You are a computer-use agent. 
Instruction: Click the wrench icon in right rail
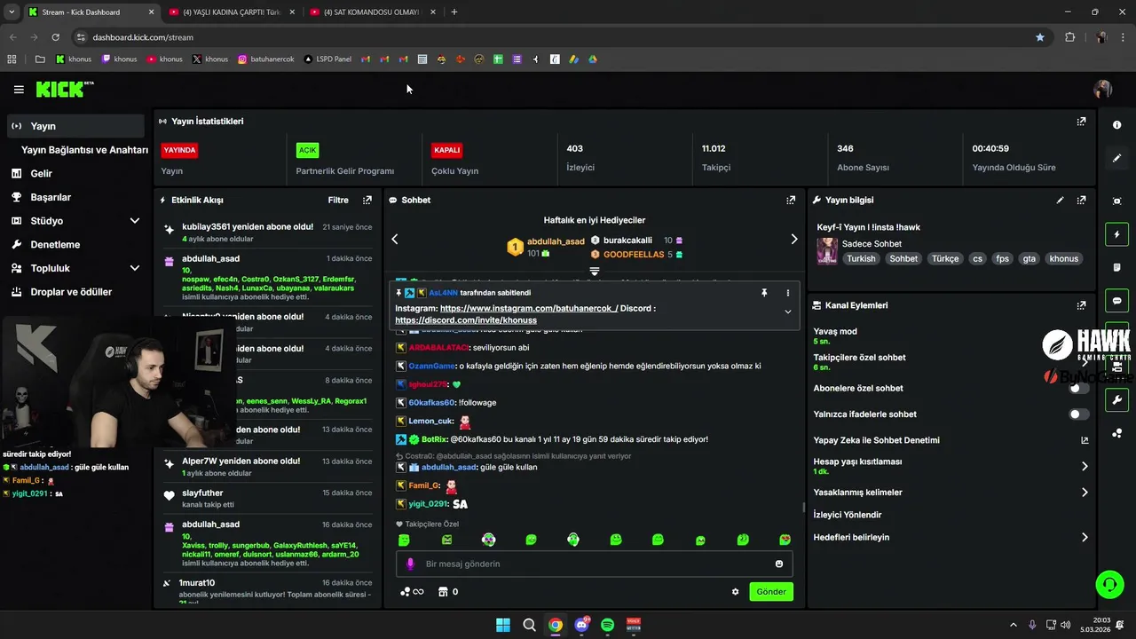pyautogui.click(x=1116, y=400)
